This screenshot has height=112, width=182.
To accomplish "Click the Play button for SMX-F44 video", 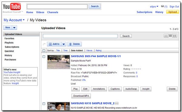I will [x=76, y=89].
